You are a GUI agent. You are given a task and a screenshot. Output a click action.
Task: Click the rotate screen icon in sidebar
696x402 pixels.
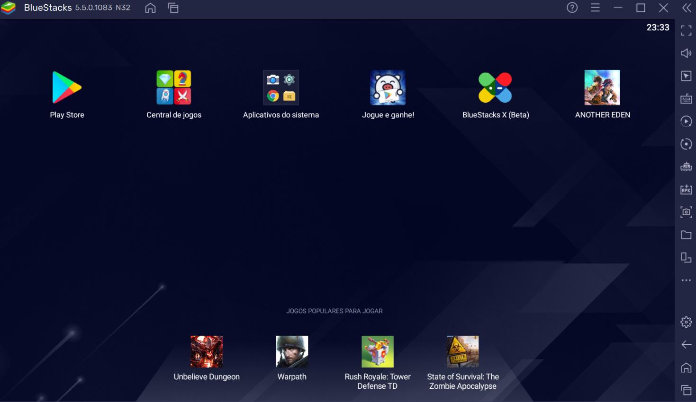coord(686,258)
